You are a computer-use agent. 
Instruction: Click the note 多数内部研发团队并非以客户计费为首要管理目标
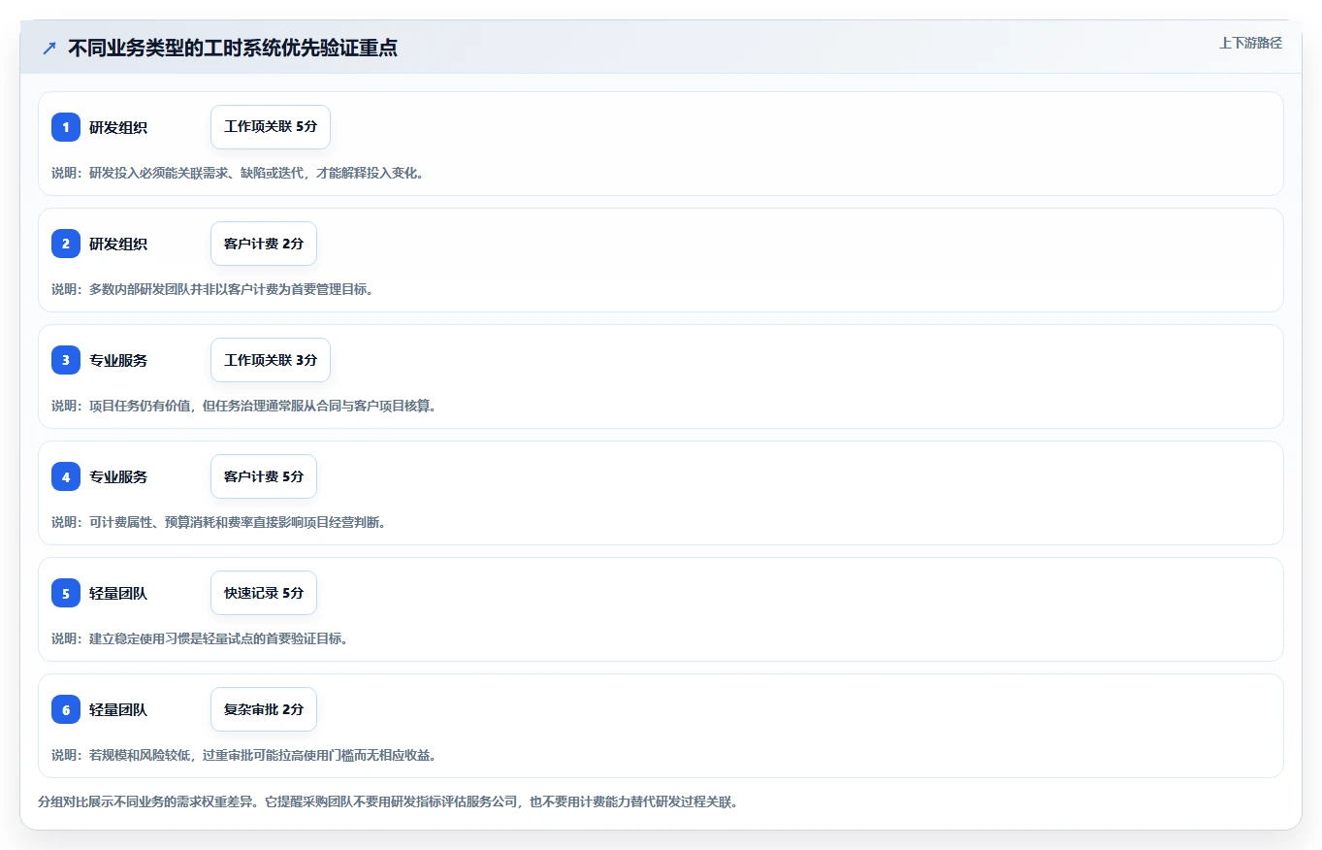[212, 289]
